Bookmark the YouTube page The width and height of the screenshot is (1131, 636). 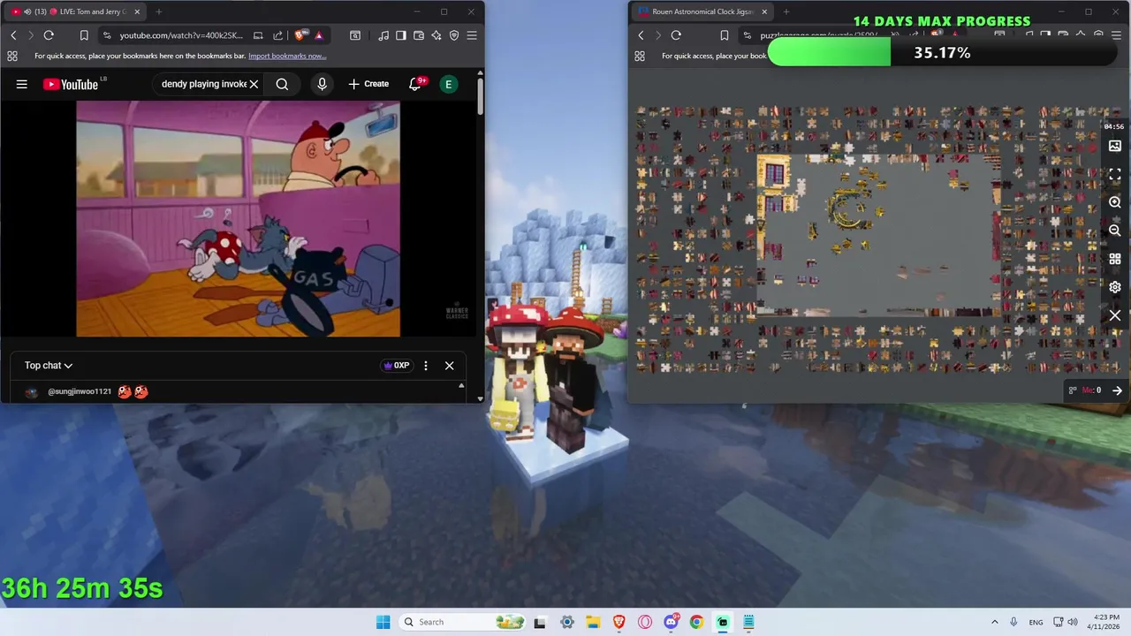[x=84, y=35]
